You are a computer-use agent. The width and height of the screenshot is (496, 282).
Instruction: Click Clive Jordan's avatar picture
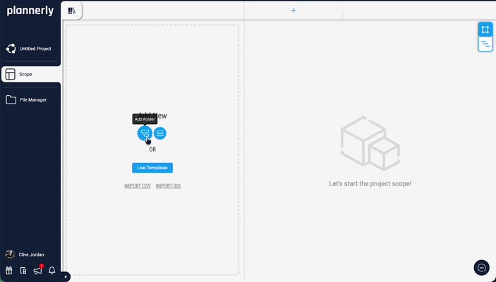click(10, 255)
